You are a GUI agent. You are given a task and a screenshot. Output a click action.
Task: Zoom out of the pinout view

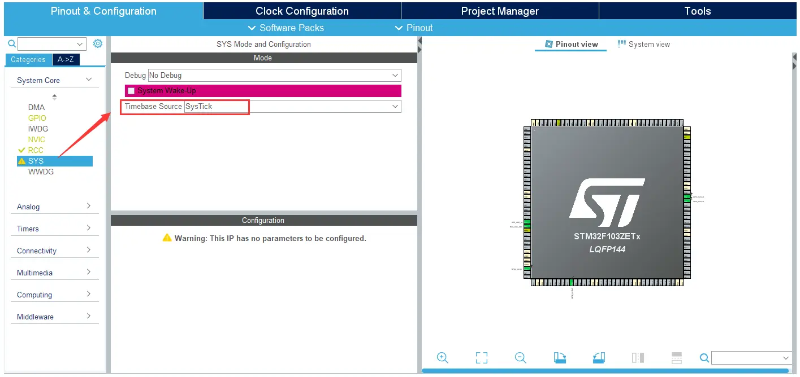(x=521, y=358)
